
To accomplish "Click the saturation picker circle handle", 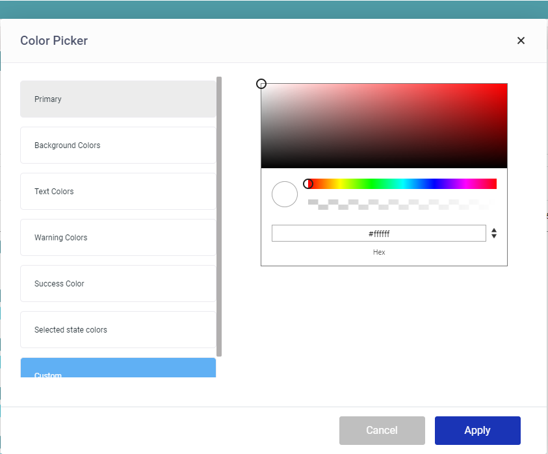I will tap(261, 84).
